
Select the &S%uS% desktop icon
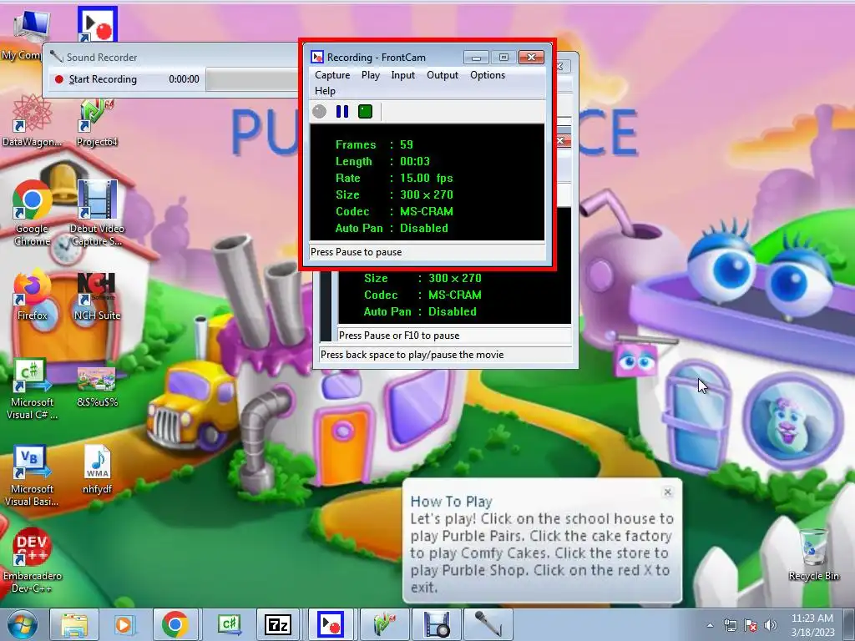coord(97,388)
